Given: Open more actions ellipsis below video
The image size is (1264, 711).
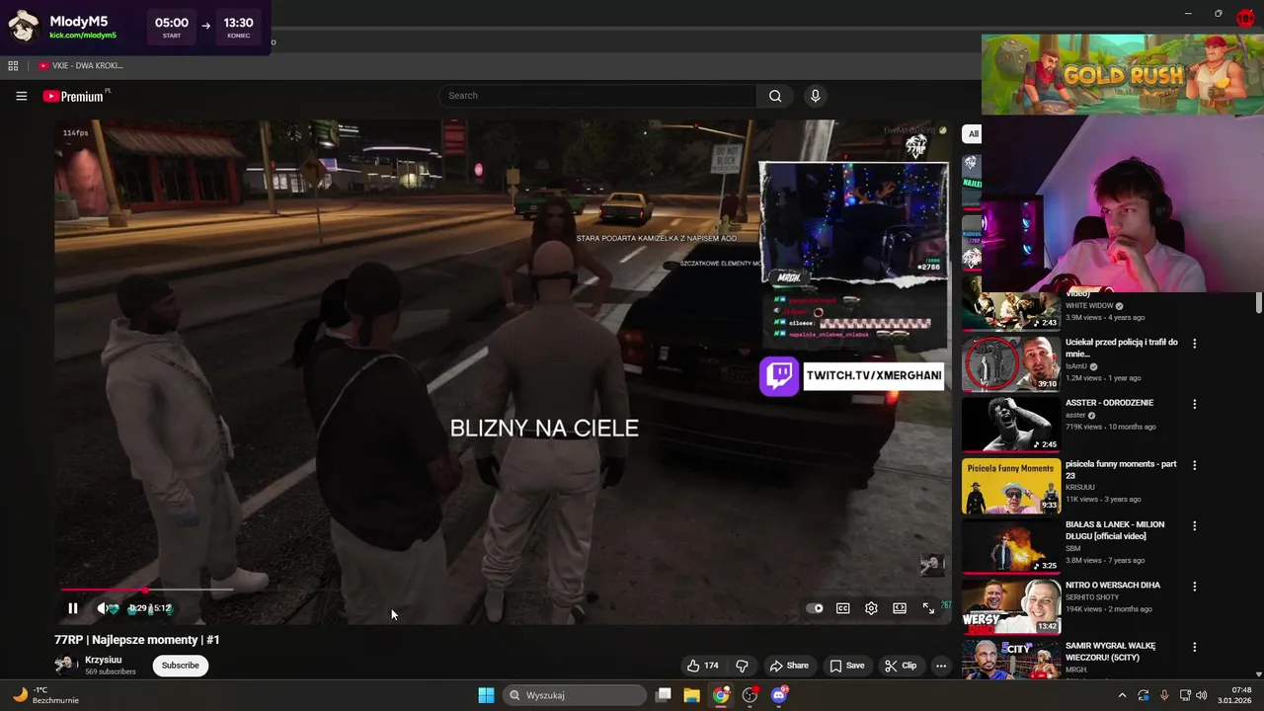Looking at the screenshot, I should click(941, 666).
